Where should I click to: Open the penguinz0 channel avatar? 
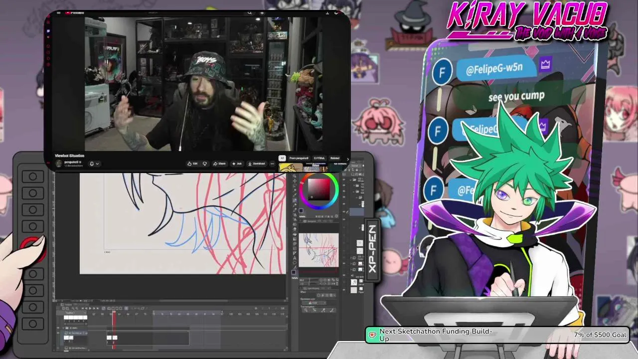(58, 164)
